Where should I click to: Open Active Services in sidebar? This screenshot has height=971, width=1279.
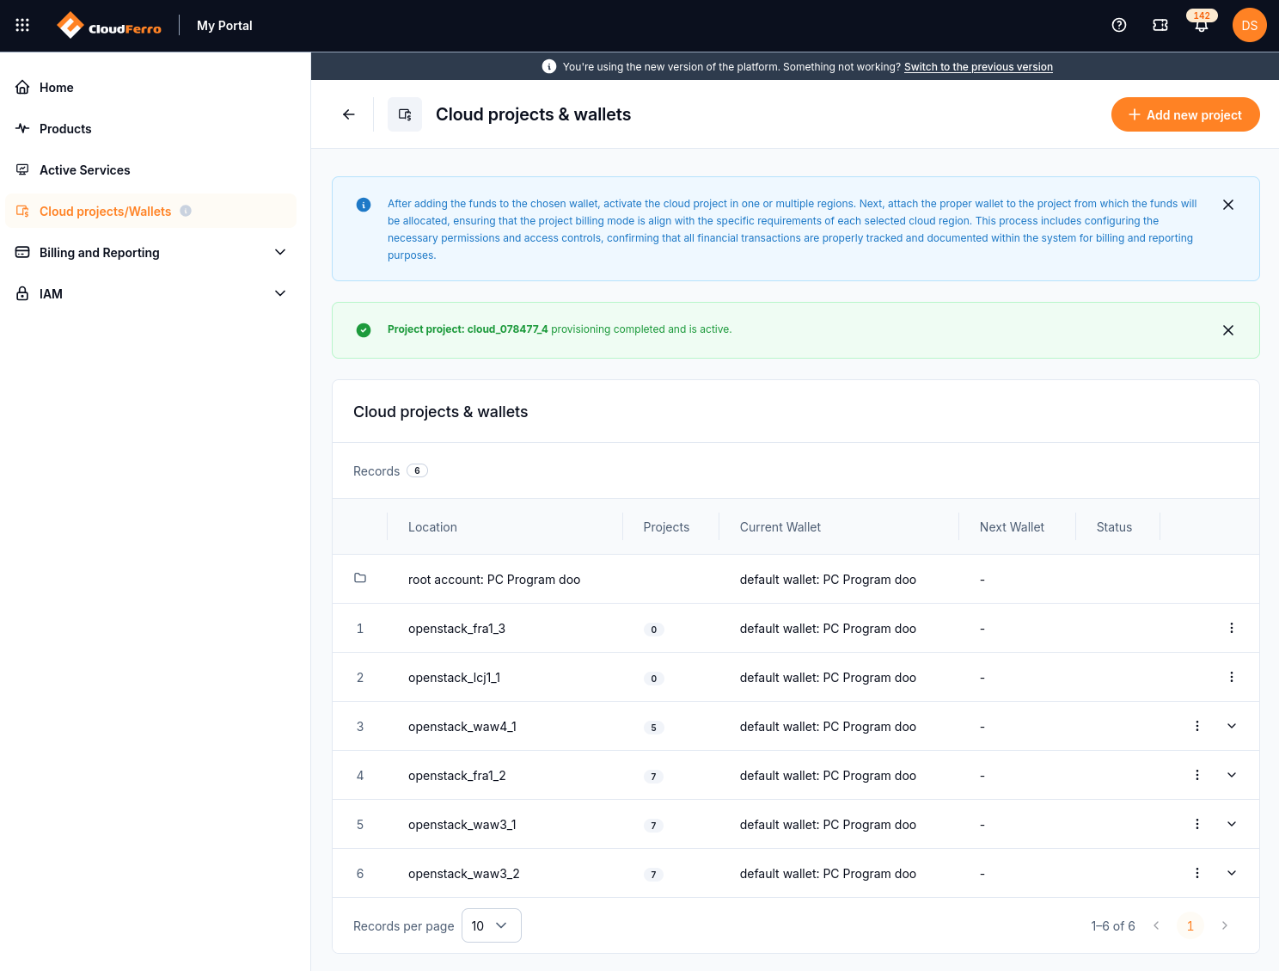point(151,169)
